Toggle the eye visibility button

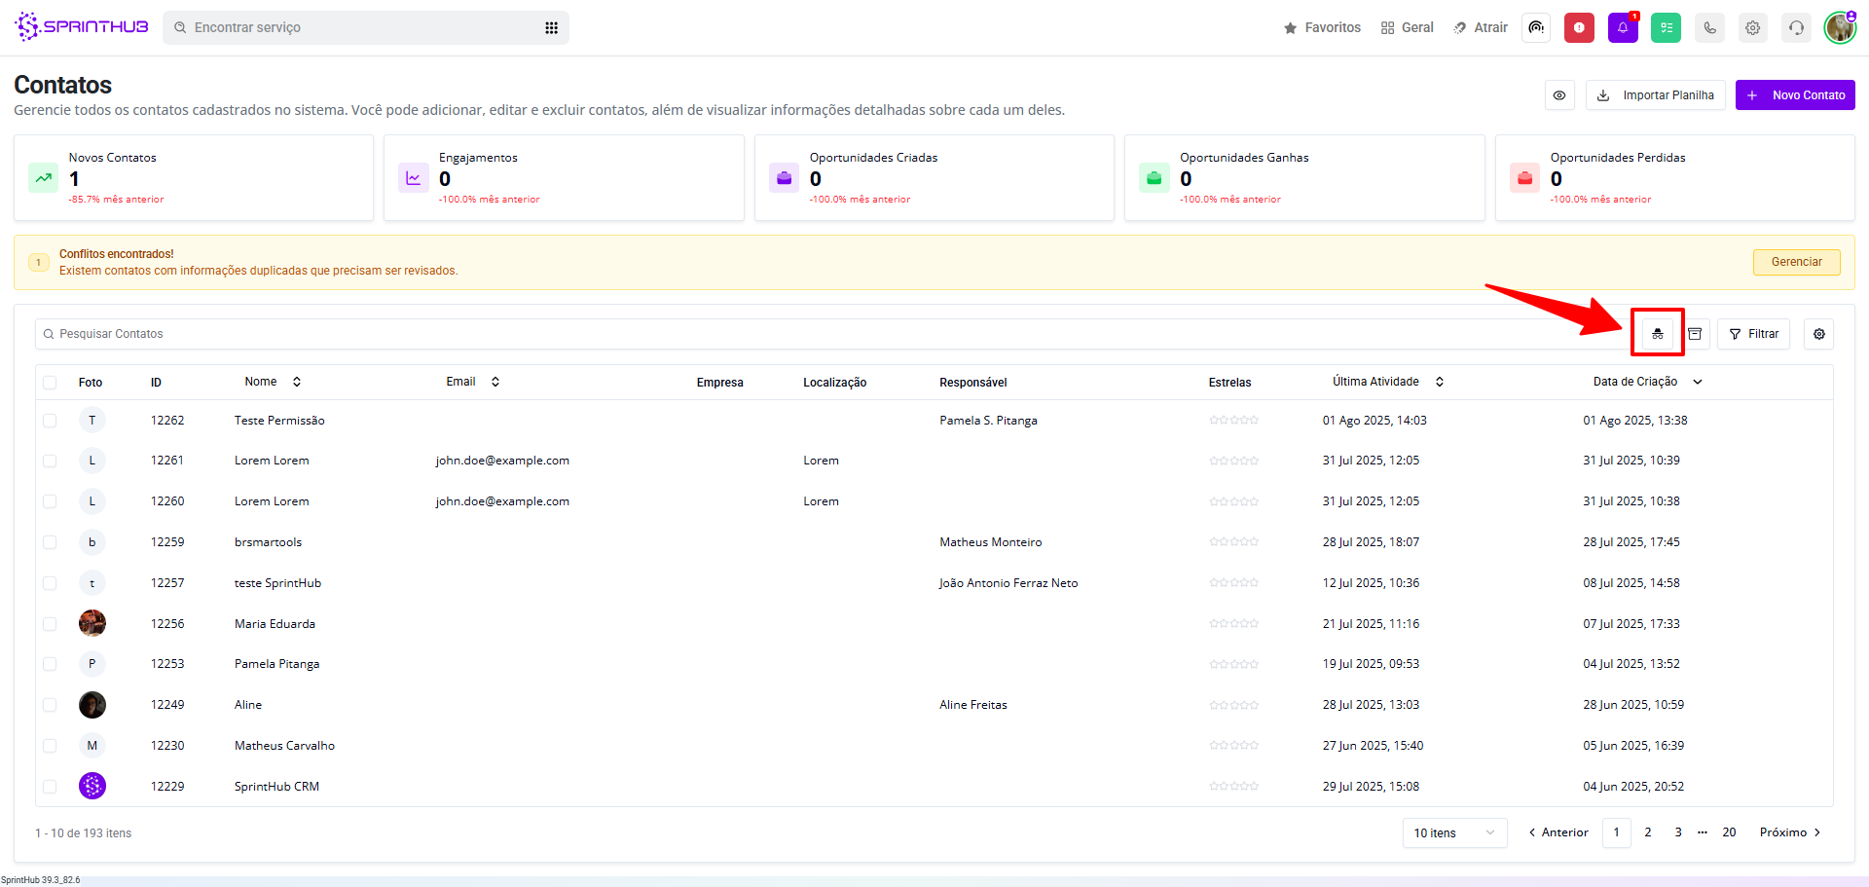[x=1559, y=95]
